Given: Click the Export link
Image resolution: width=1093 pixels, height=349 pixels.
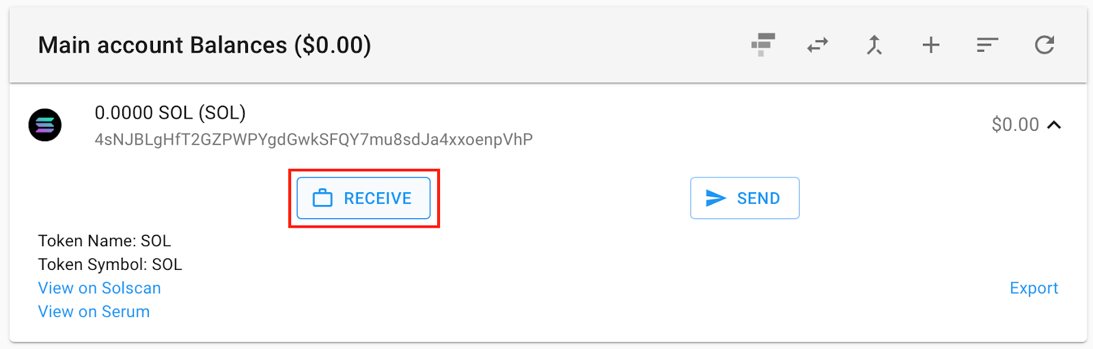Looking at the screenshot, I should click(1034, 288).
